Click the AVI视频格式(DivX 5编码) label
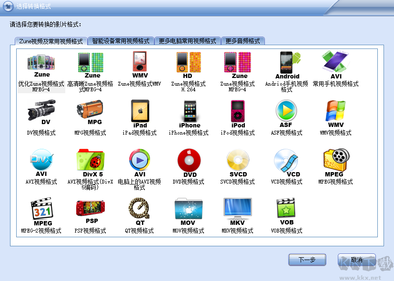Screen dimensions: 394x281 (90, 184)
